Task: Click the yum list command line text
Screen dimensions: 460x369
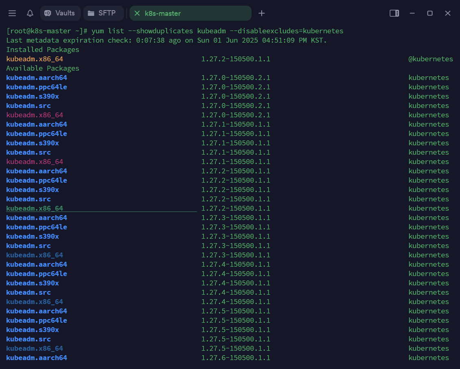Action: pyautogui.click(x=217, y=31)
